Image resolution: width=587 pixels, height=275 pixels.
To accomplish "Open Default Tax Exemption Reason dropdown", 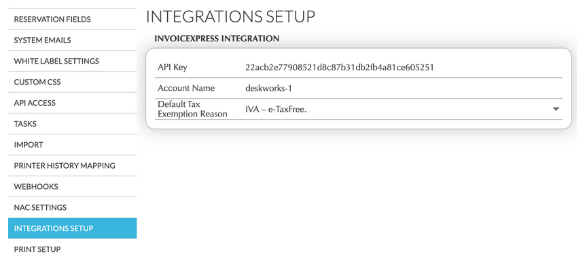I will click(402, 109).
